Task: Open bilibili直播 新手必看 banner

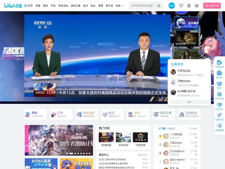Action: tap(41, 164)
